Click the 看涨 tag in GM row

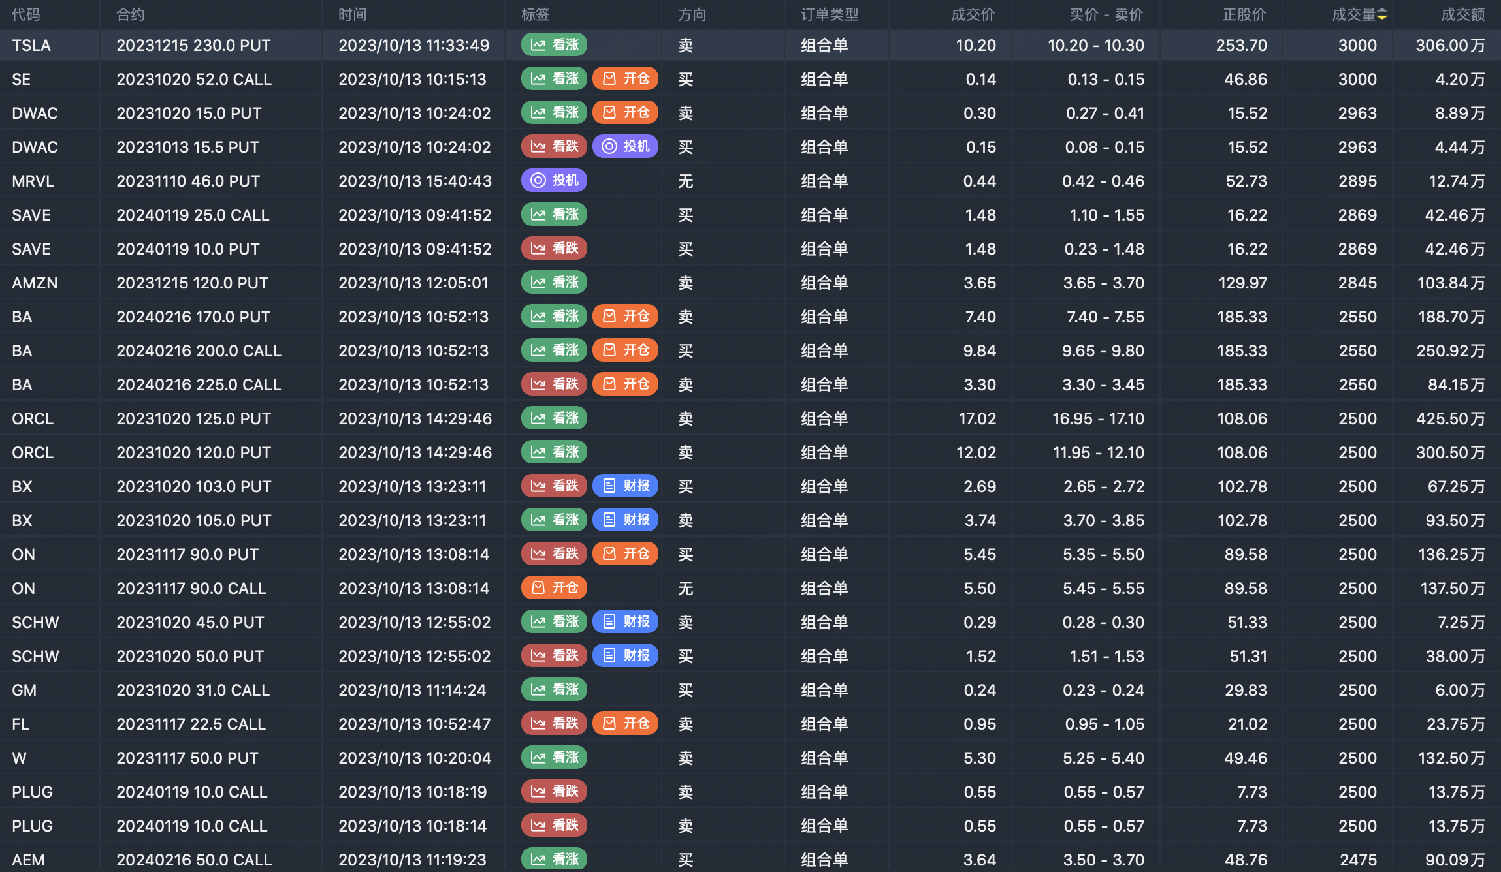554,690
